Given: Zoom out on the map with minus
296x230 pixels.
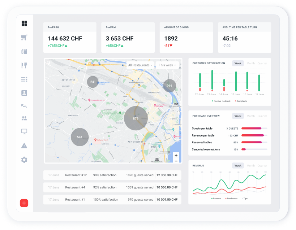Looking at the screenshot, I should point(176,161).
